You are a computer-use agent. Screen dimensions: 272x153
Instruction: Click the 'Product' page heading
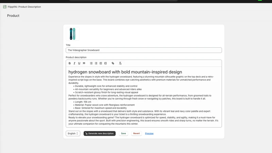point(13,16)
